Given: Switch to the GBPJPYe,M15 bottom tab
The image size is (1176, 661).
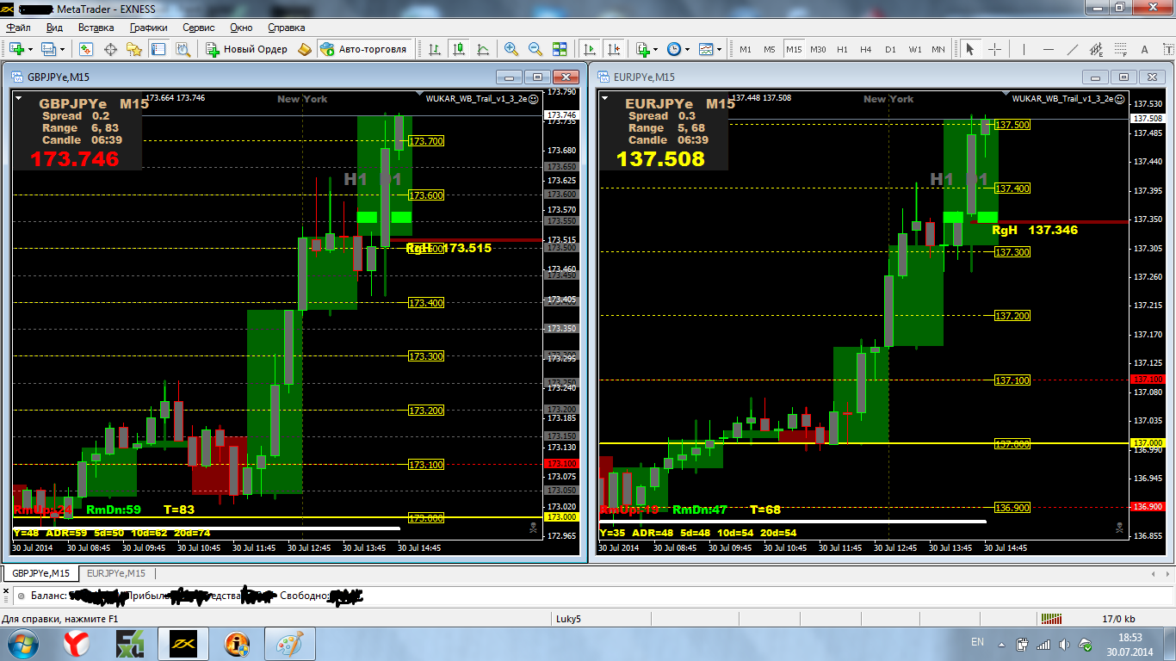Looking at the screenshot, I should pyautogui.click(x=41, y=573).
